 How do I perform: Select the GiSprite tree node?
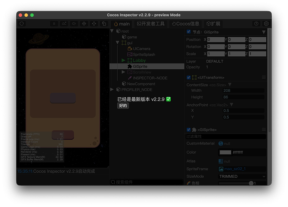click(147, 66)
